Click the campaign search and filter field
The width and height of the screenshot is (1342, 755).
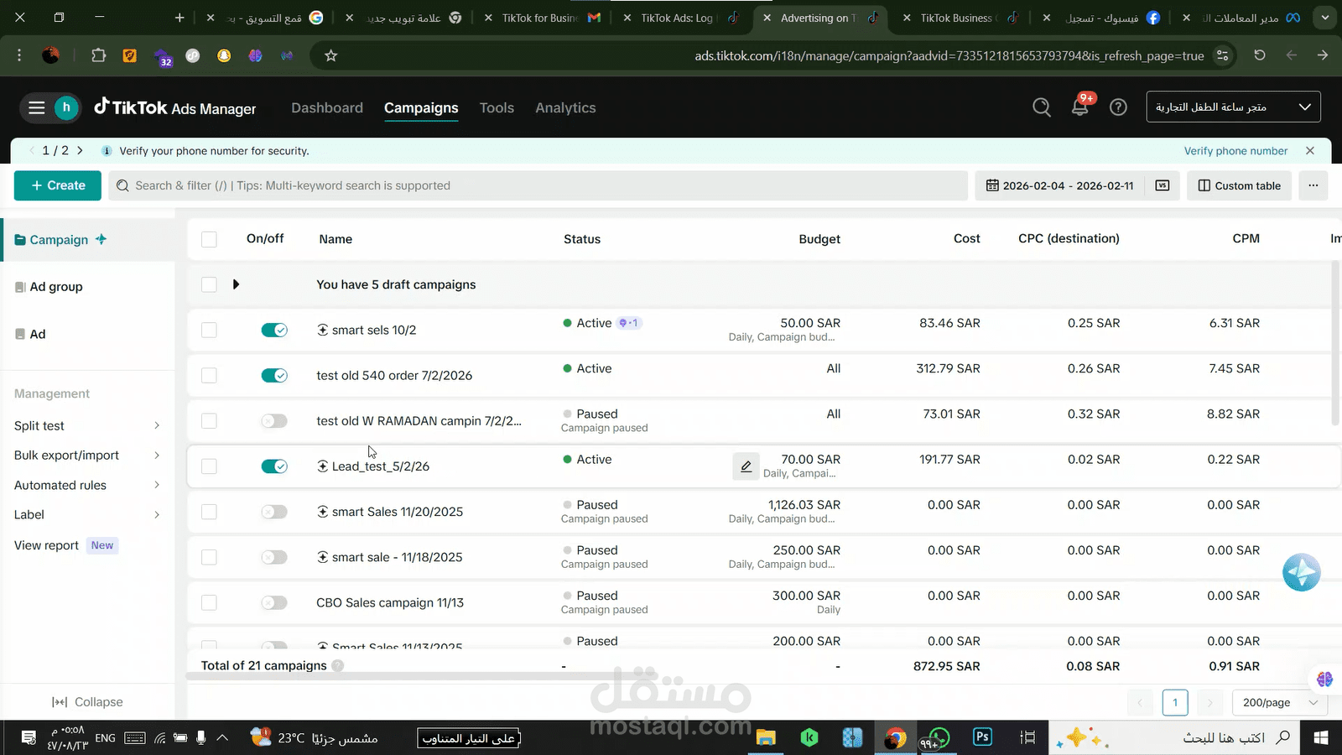538,185
